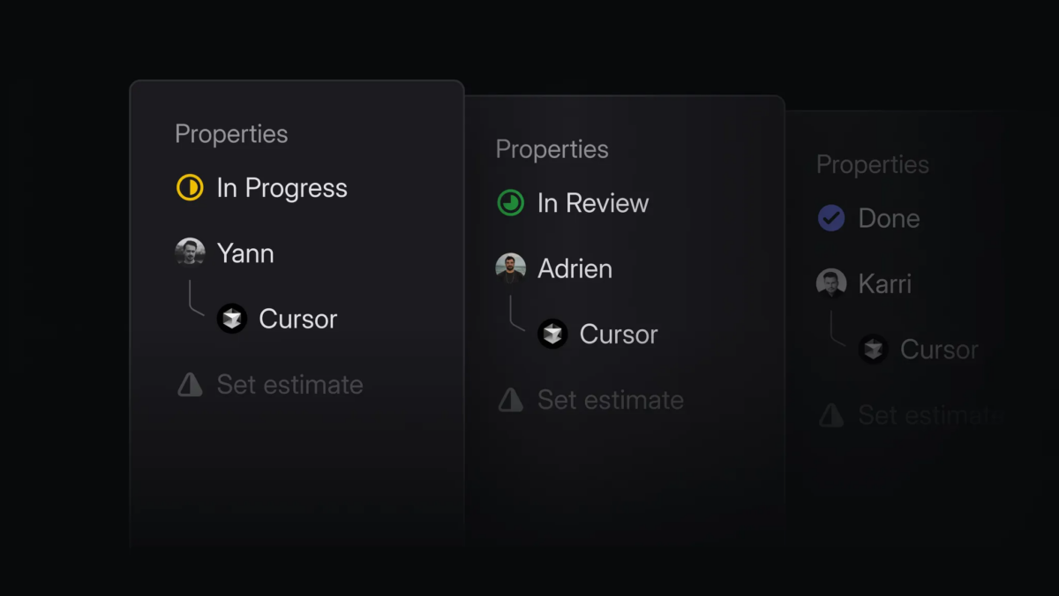Click the estimate triangle icon in the first card
This screenshot has height=596, width=1059.
pyautogui.click(x=190, y=384)
